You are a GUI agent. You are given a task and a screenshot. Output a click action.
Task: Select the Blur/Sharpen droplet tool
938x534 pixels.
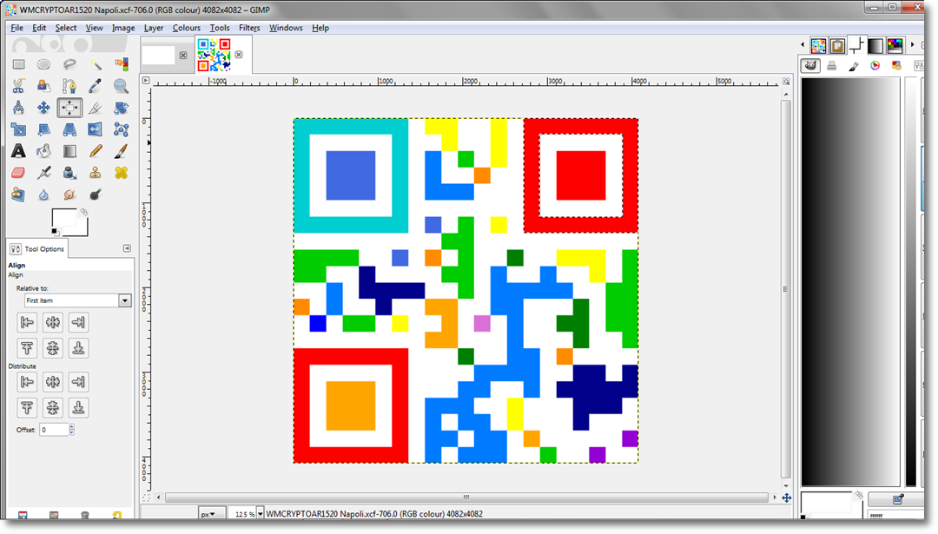coord(43,194)
